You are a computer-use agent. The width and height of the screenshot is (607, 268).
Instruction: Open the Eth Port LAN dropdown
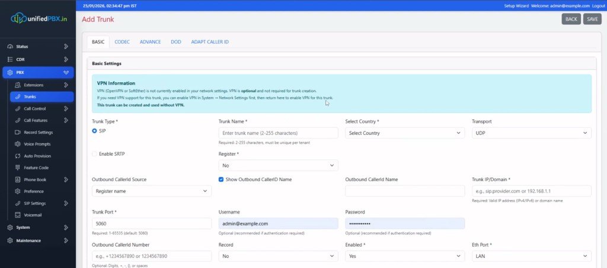[x=532, y=256]
